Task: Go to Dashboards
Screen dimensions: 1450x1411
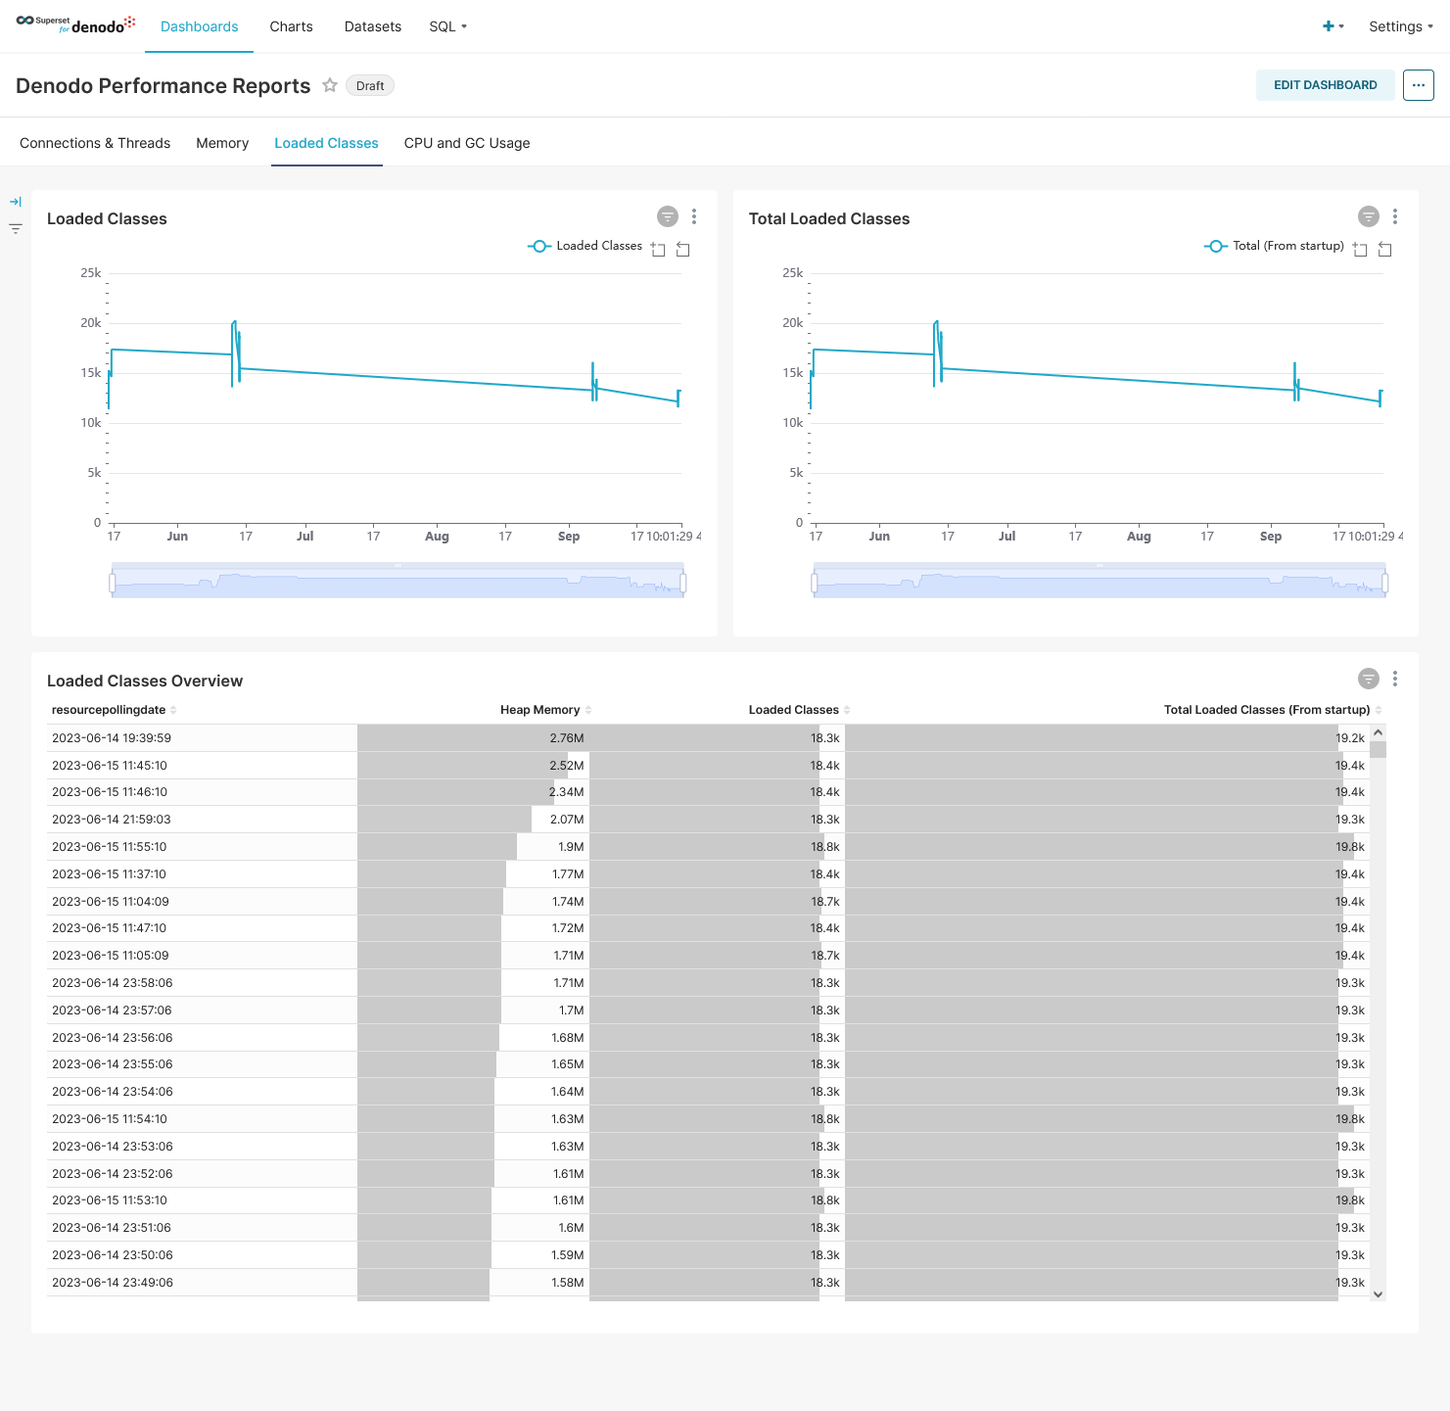Action: [200, 26]
